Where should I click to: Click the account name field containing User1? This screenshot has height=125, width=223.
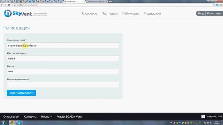point(63,59)
